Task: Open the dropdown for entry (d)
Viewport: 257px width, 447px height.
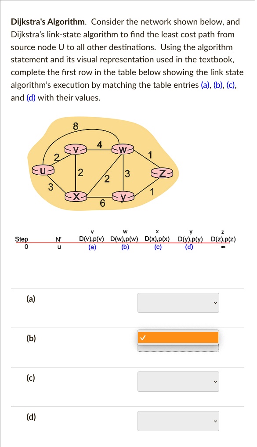Action: pyautogui.click(x=178, y=421)
